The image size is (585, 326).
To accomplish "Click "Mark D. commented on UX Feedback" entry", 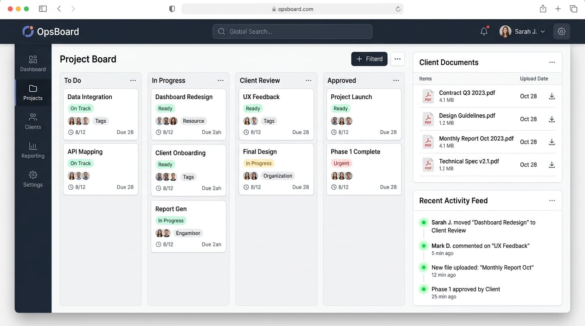I will click(480, 249).
